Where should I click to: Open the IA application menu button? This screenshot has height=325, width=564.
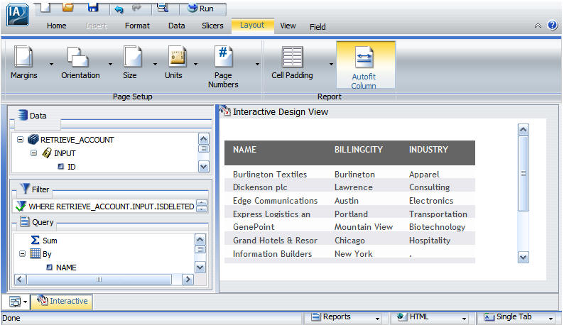(x=17, y=15)
